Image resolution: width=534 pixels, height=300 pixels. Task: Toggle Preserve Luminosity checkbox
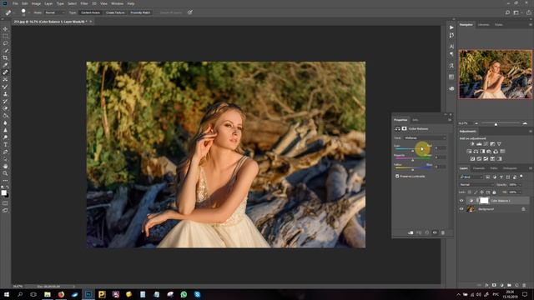[397, 176]
